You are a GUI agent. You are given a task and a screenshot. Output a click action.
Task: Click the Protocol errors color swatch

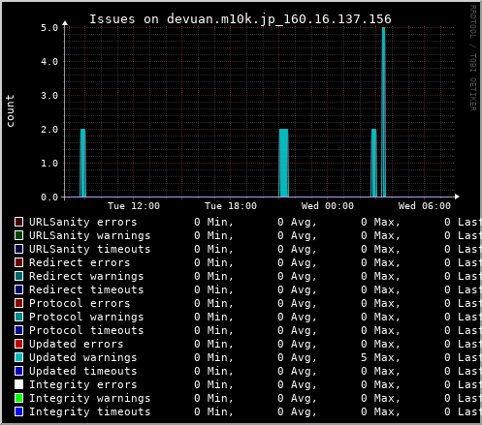[x=18, y=303]
